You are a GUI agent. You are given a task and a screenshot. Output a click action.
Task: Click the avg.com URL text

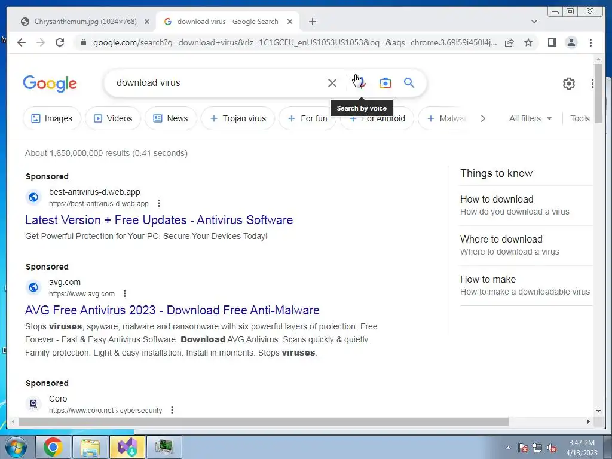(x=81, y=294)
